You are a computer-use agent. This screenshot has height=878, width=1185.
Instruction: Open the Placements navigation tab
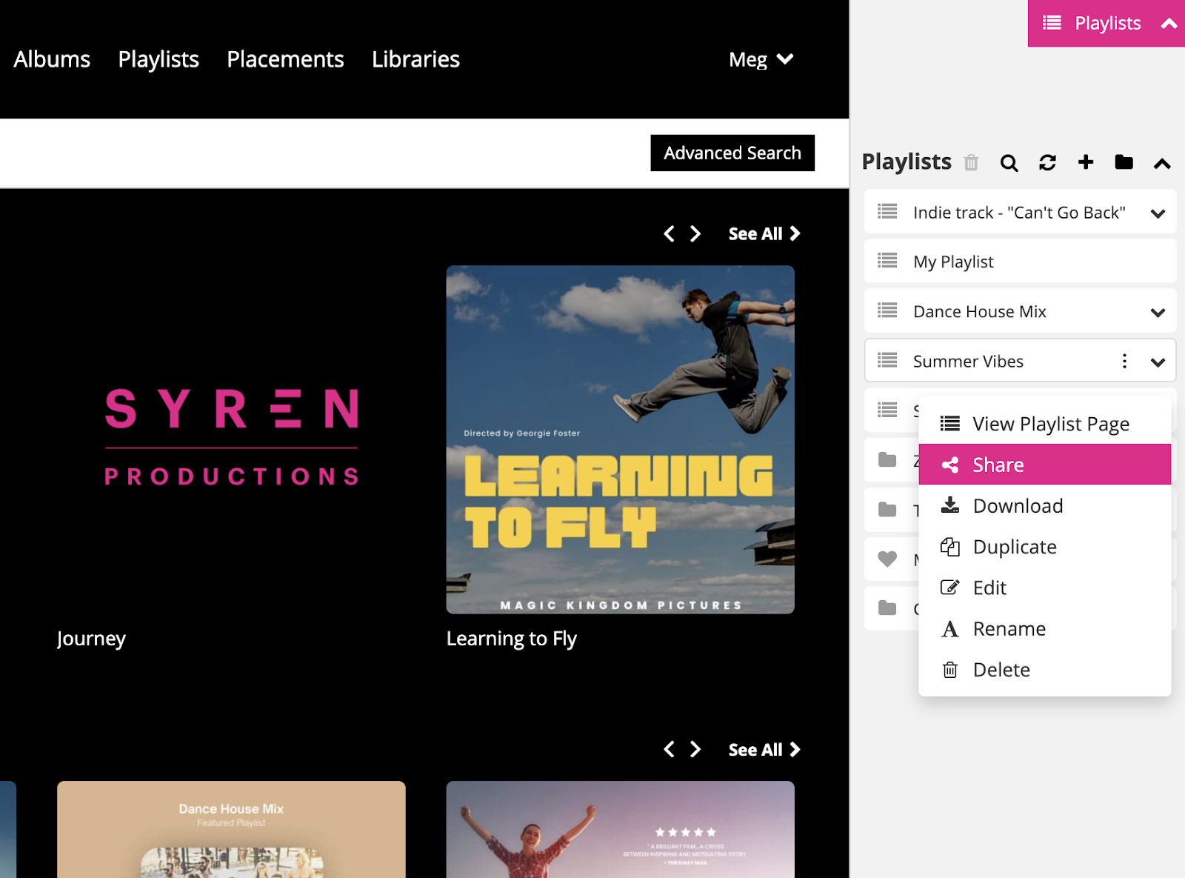tap(285, 59)
